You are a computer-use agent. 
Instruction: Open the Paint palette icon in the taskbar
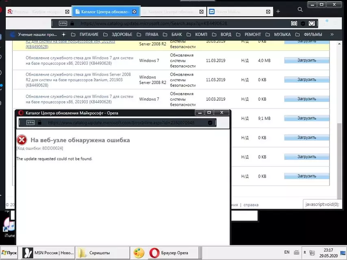point(139,253)
